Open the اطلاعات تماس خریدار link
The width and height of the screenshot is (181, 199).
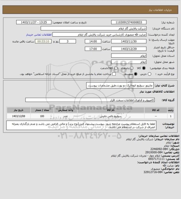click(x=39, y=35)
